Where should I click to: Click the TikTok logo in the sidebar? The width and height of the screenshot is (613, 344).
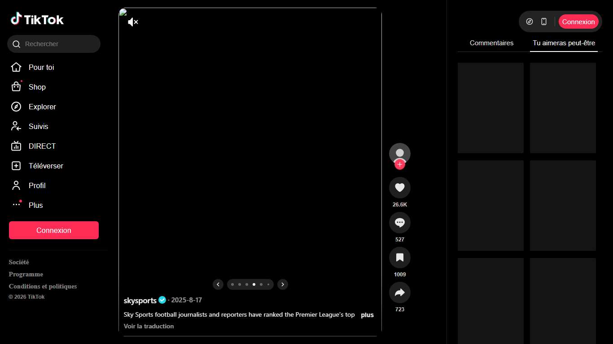(x=37, y=19)
